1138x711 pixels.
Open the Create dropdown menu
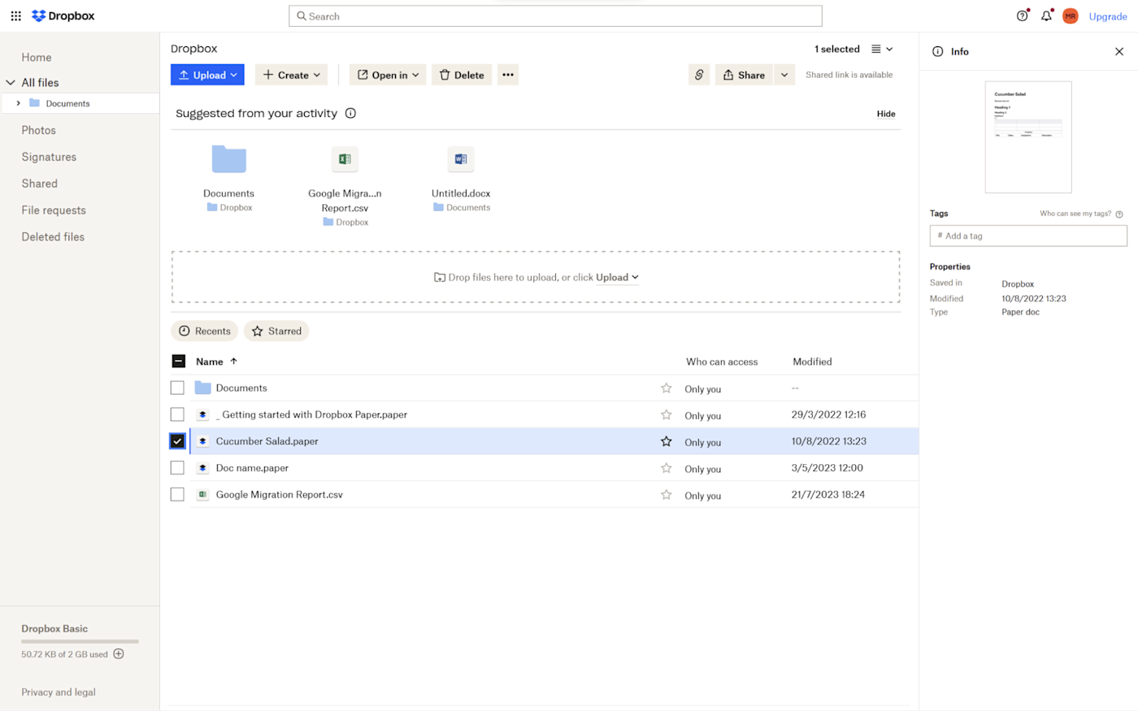click(x=291, y=75)
